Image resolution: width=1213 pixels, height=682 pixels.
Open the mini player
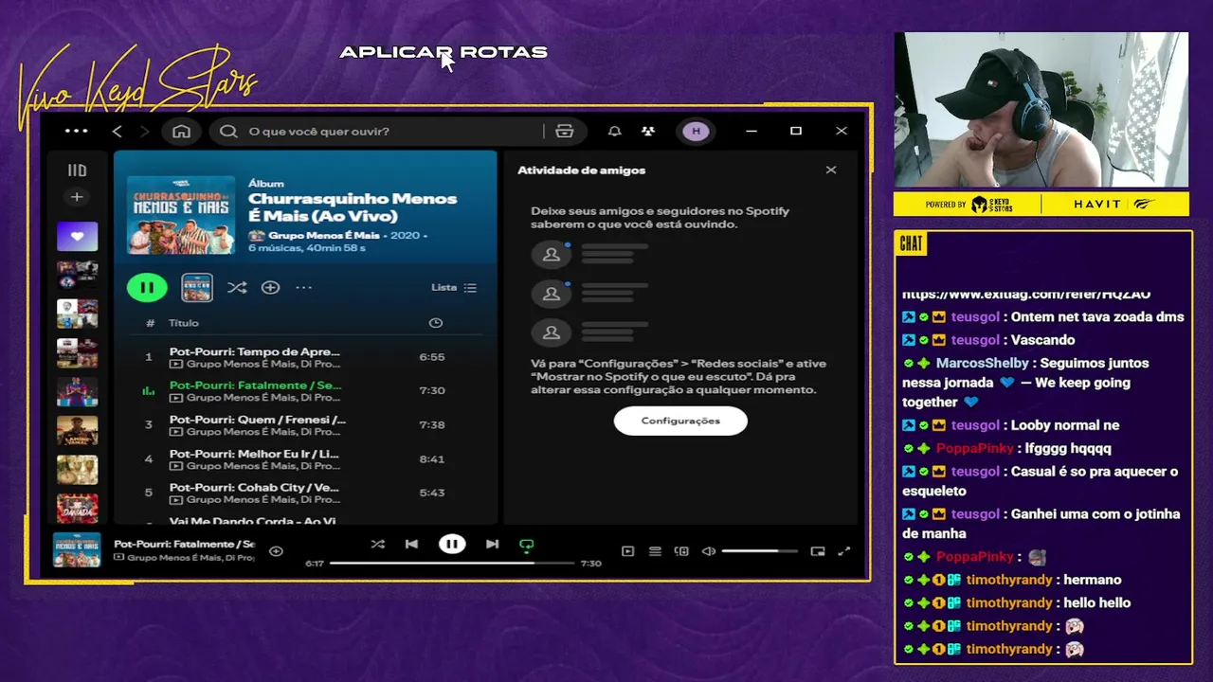(818, 551)
